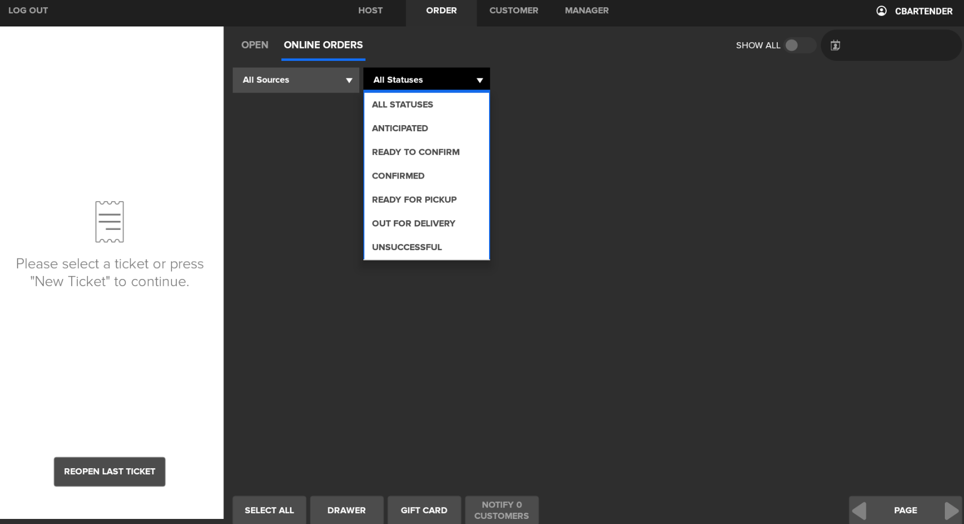Select UNSUCCESSFUL status option
The height and width of the screenshot is (524, 964).
click(x=407, y=247)
